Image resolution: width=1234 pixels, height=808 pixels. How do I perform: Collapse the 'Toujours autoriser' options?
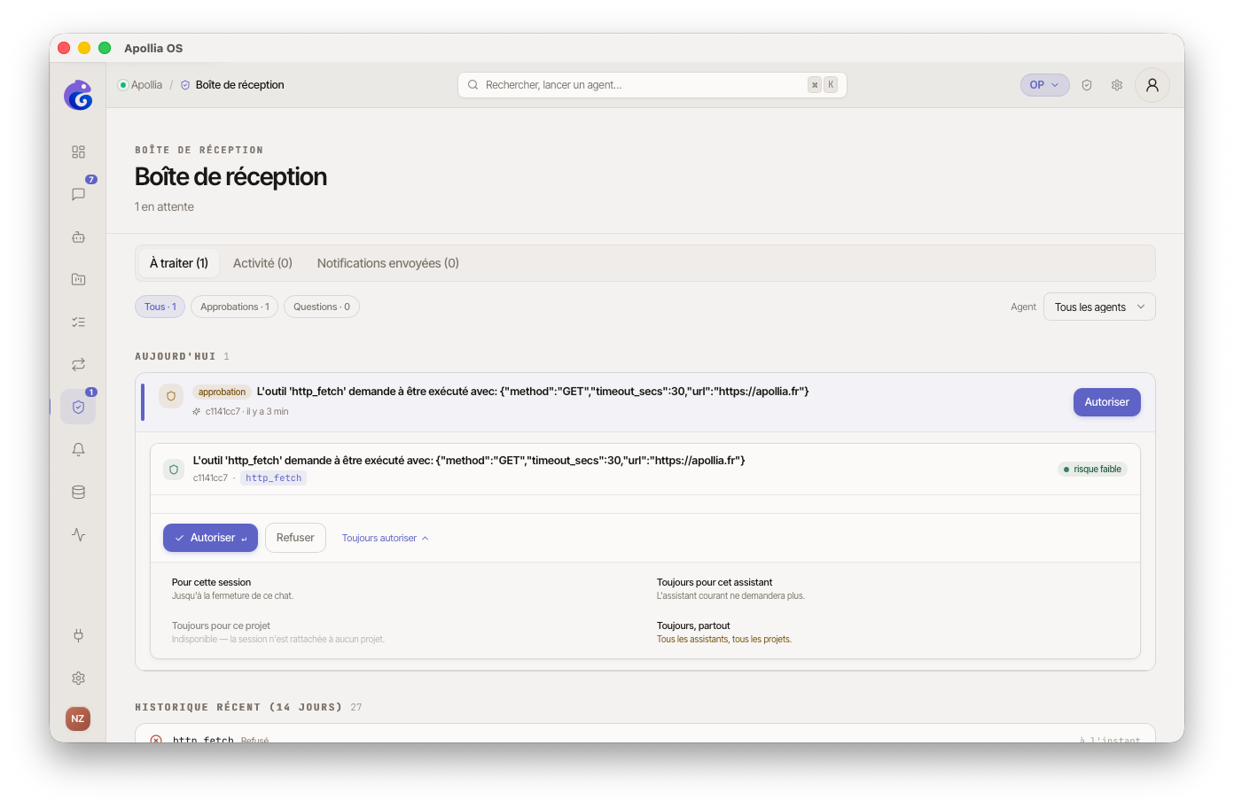click(x=386, y=538)
